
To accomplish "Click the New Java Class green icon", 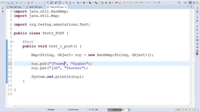I will [x=110, y=3].
